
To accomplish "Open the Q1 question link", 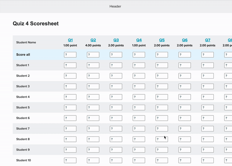I will coord(70,40).
